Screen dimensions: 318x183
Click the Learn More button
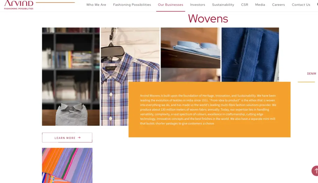click(x=67, y=138)
